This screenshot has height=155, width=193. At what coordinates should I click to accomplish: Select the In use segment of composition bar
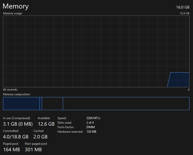(21, 104)
